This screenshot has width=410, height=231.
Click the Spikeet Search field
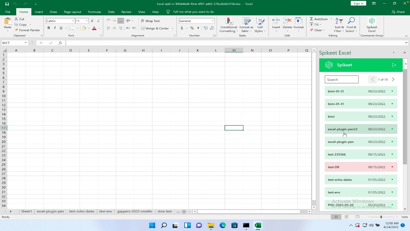click(x=342, y=79)
